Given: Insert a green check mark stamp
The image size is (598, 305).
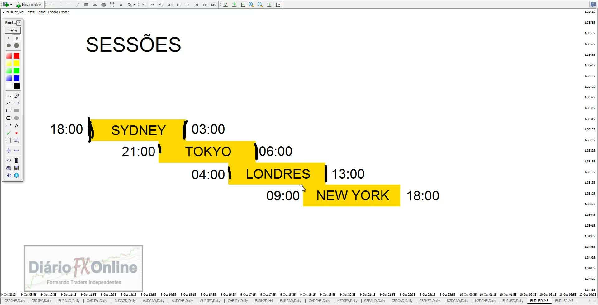Looking at the screenshot, I should click(x=9, y=133).
